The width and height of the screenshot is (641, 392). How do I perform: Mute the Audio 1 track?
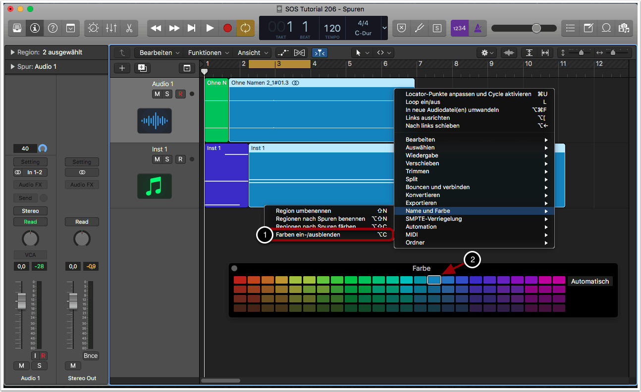[157, 94]
